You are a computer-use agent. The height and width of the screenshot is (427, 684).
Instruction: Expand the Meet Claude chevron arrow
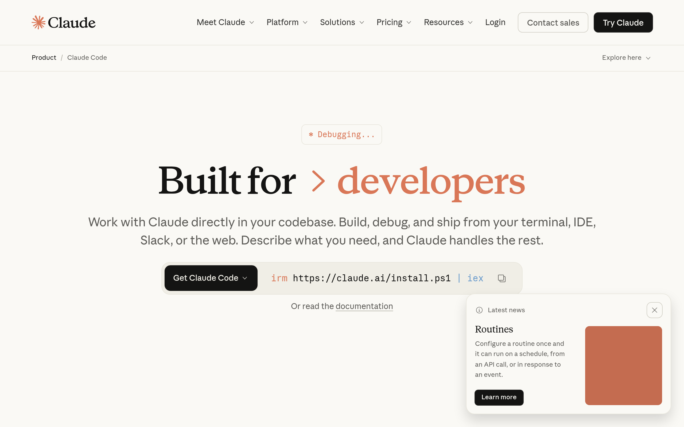251,23
